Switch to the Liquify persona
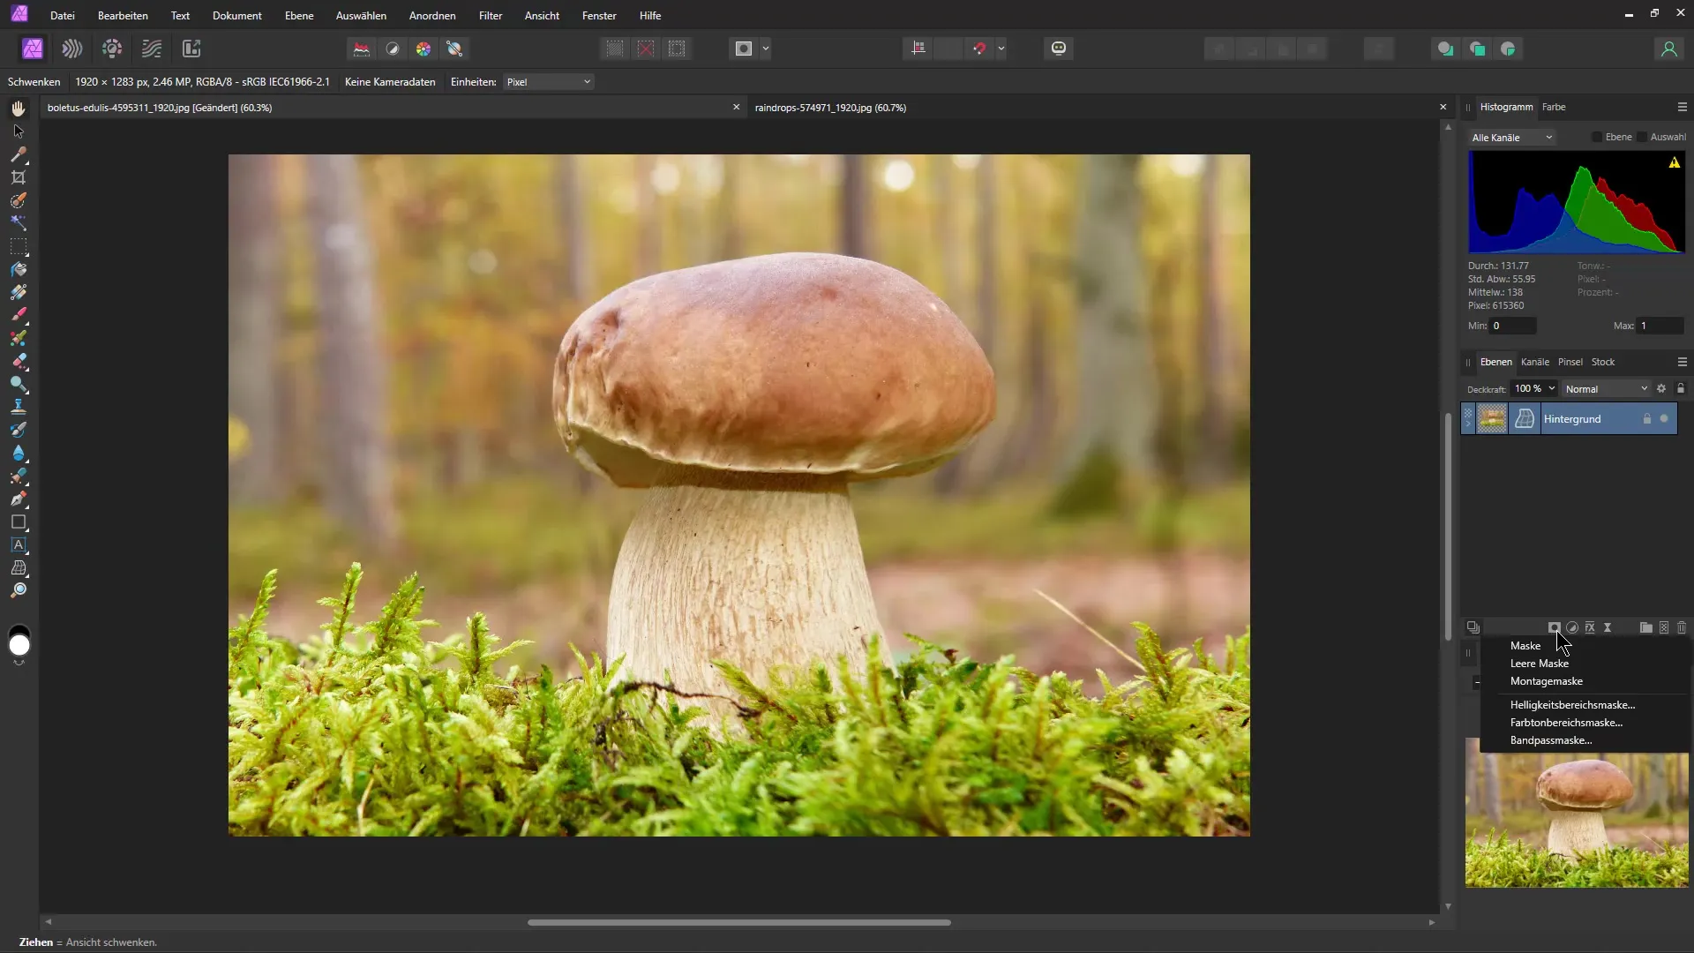1694x953 pixels. pyautogui.click(x=72, y=49)
